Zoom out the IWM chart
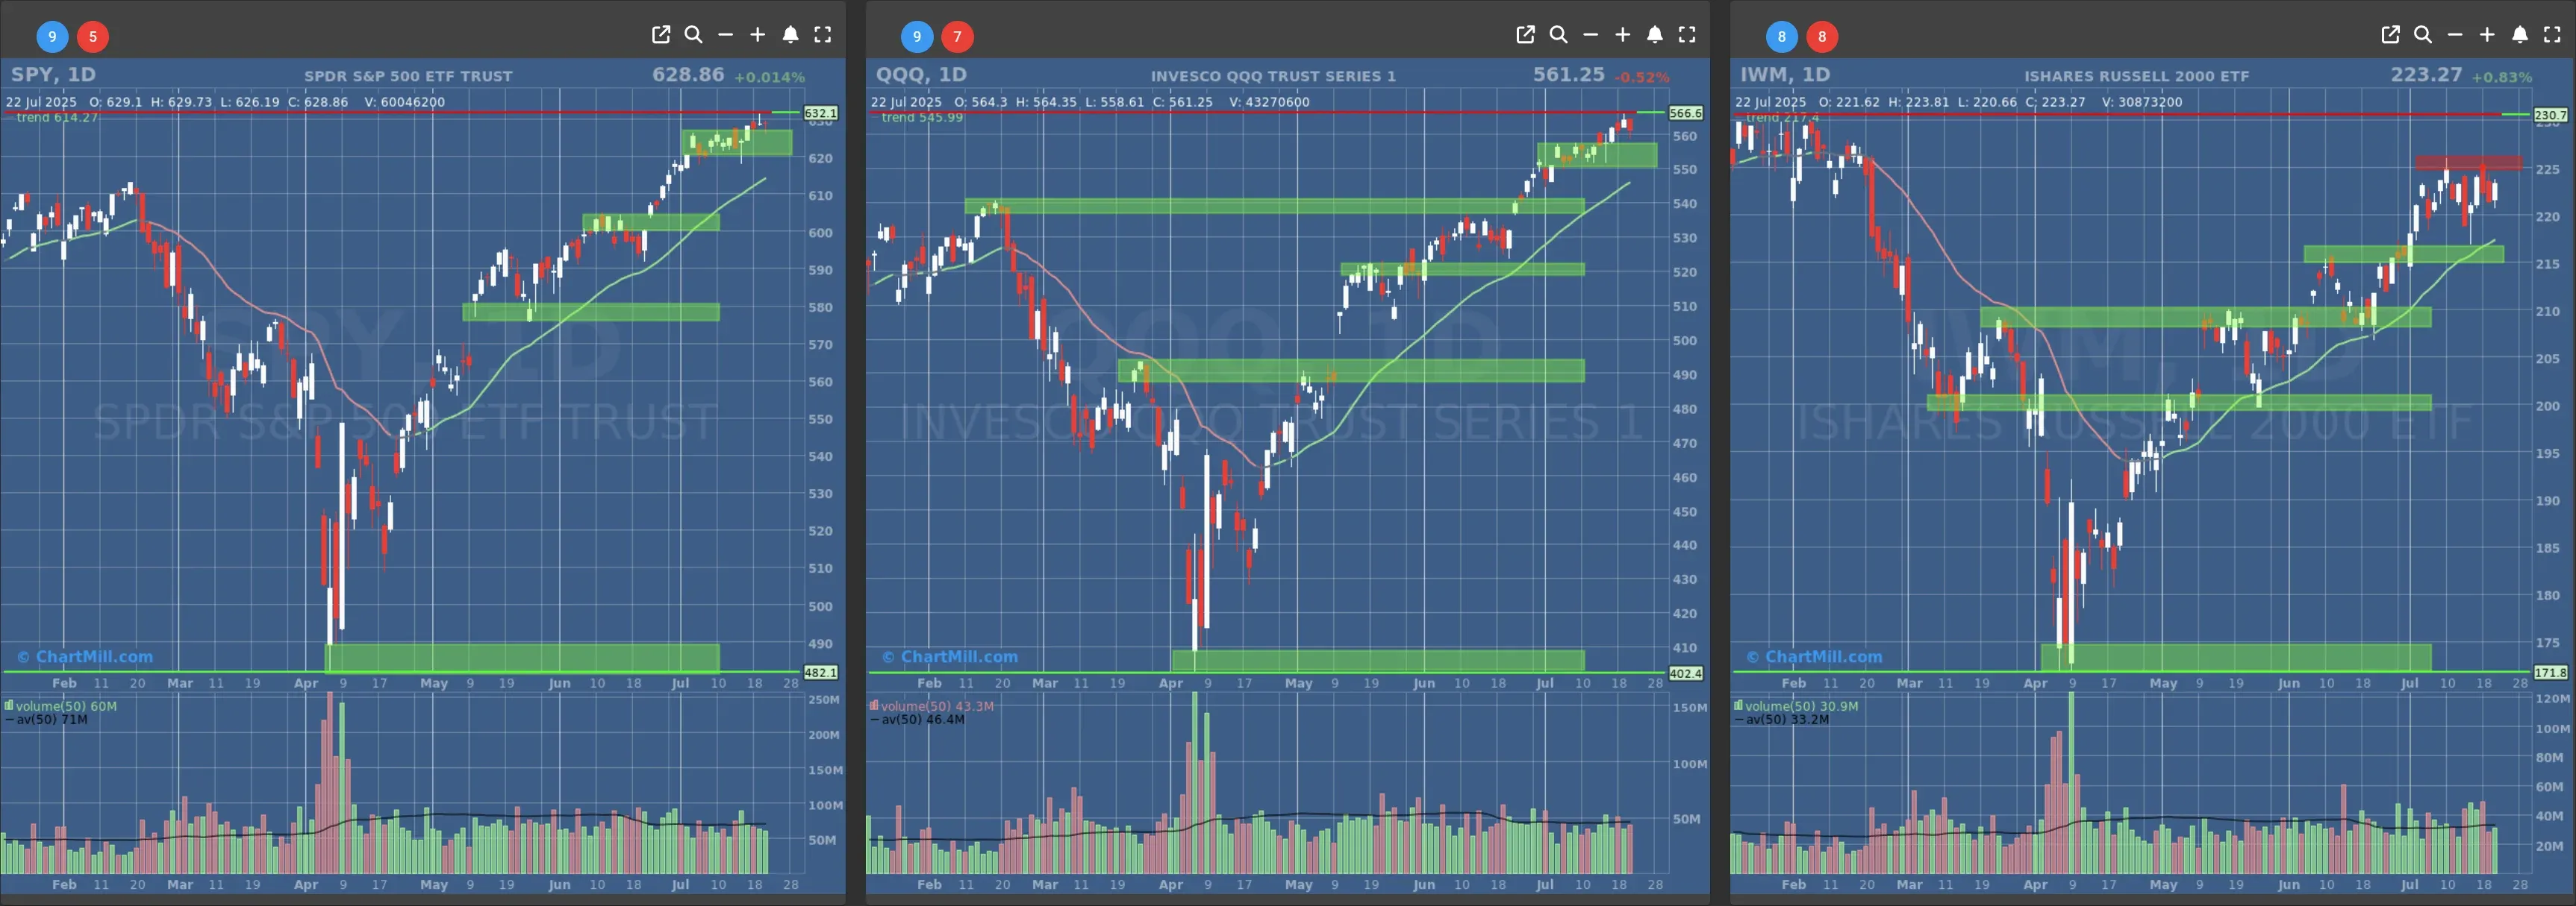 click(2455, 35)
